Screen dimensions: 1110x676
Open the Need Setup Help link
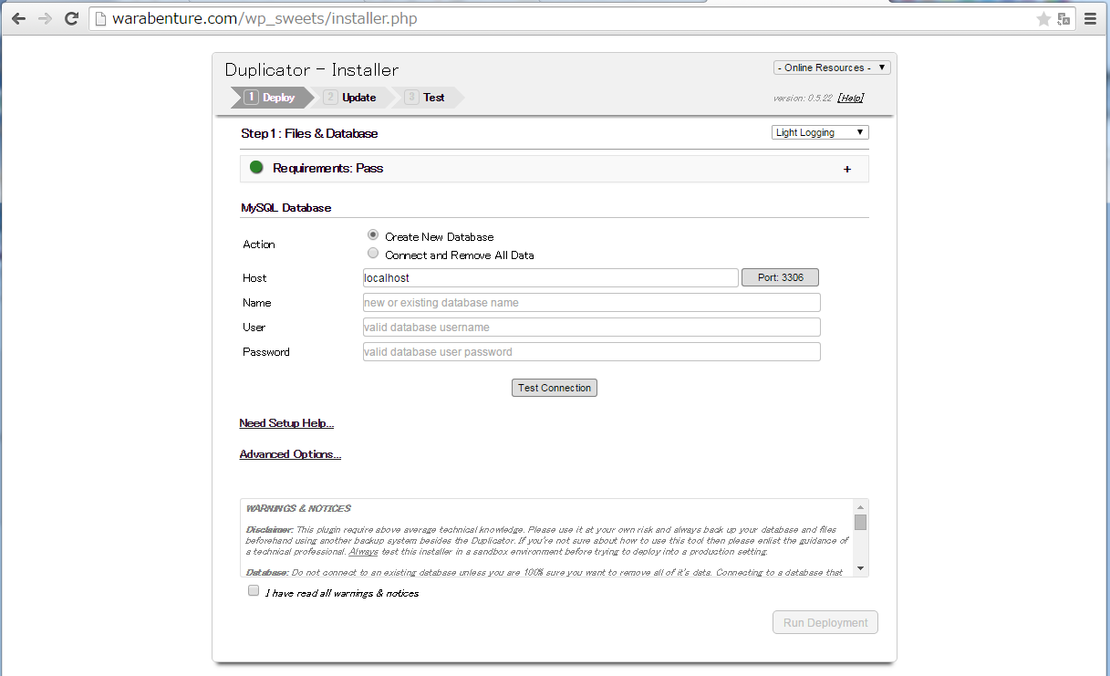[286, 423]
